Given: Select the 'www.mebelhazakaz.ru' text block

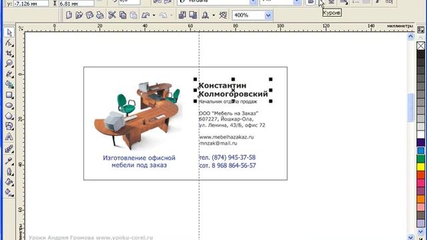Looking at the screenshot, I should coord(226,137).
